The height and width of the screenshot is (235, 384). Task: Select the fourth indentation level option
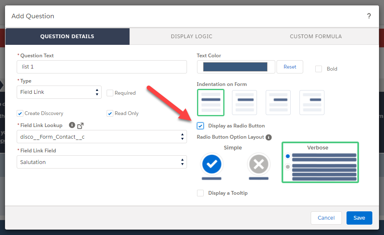point(312,103)
